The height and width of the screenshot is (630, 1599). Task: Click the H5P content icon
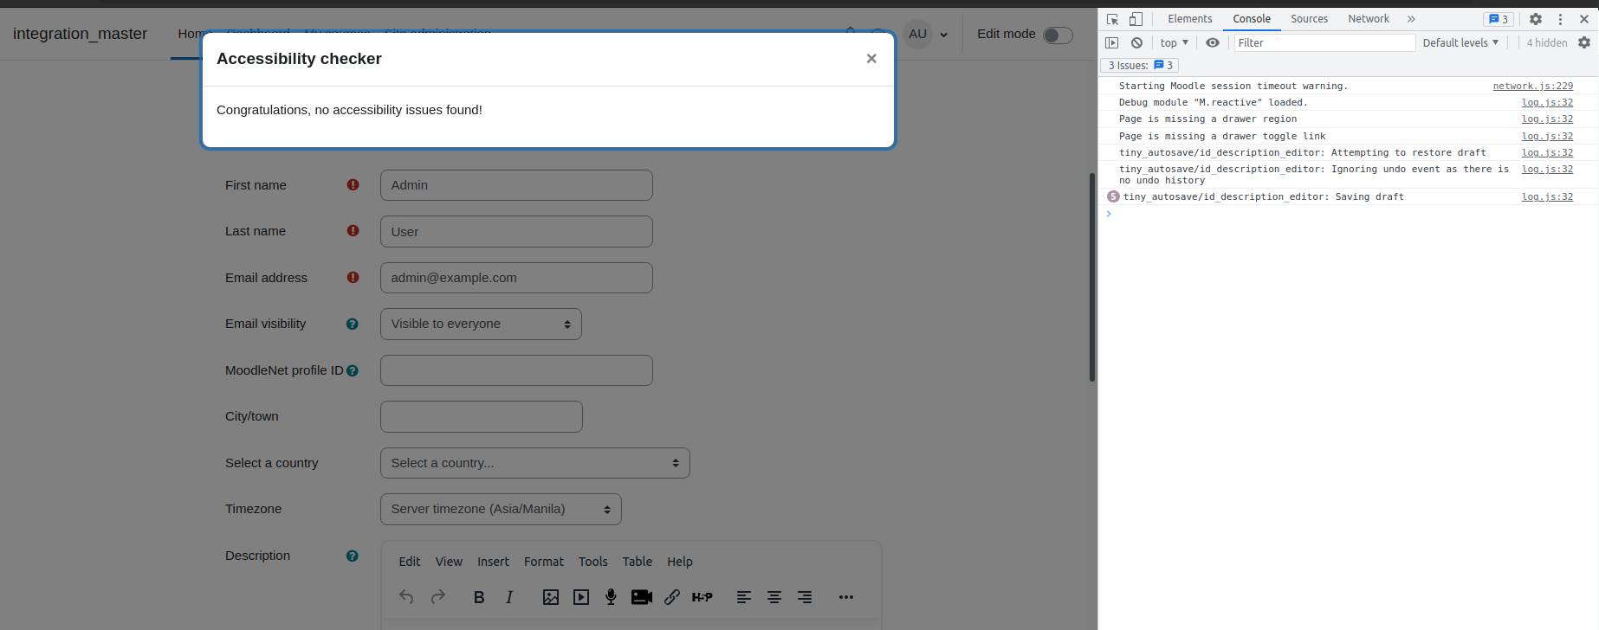[702, 597]
